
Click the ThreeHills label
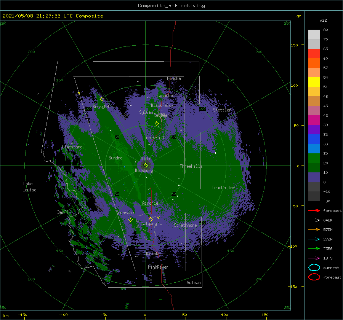191,166
